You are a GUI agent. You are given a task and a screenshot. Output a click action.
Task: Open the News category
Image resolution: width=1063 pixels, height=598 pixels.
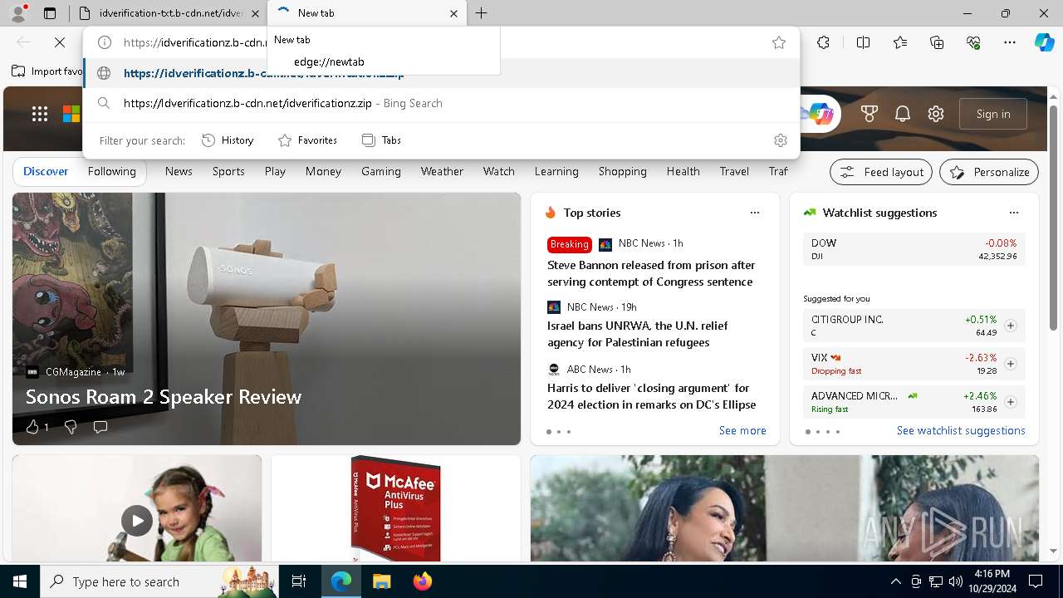179,171
